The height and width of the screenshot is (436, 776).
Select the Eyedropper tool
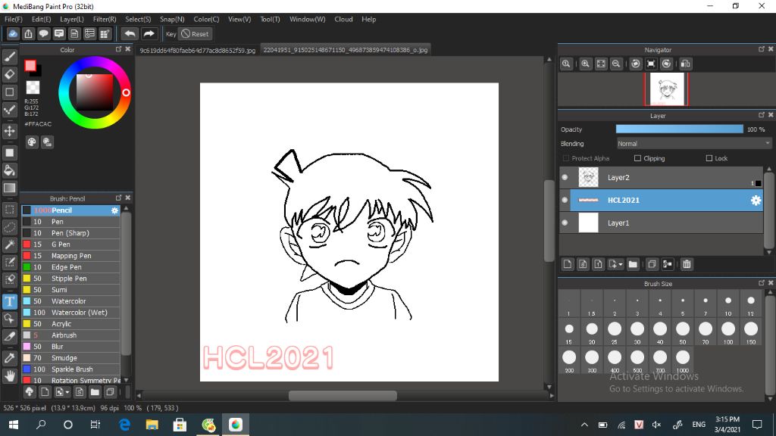coord(9,358)
